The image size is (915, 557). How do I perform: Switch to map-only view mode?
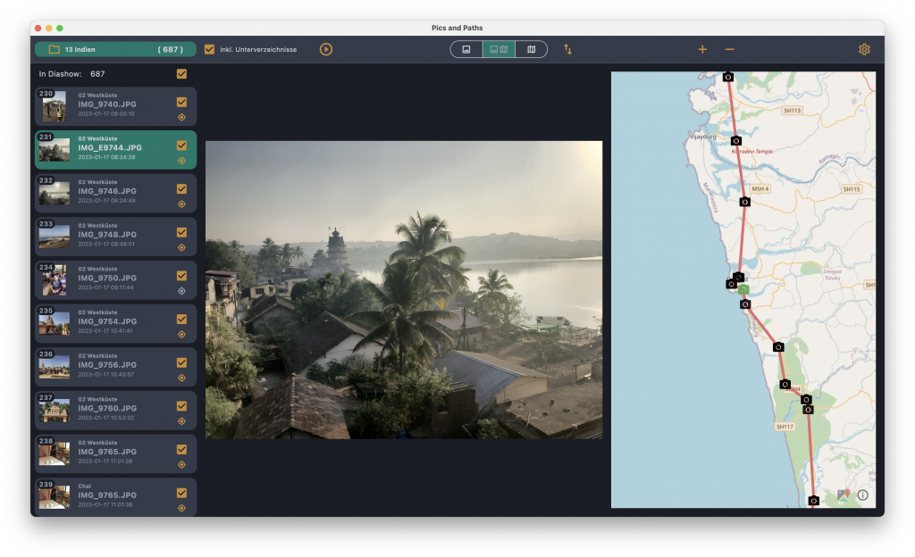pos(532,49)
